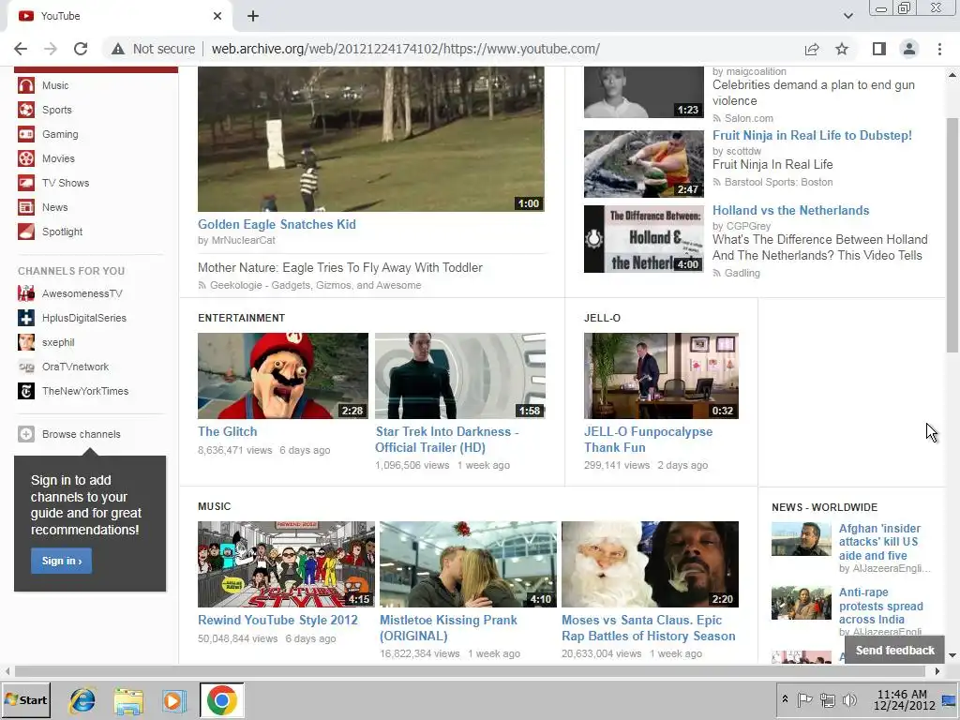Image resolution: width=960 pixels, height=720 pixels.
Task: Click the Send feedback button
Action: [894, 651]
